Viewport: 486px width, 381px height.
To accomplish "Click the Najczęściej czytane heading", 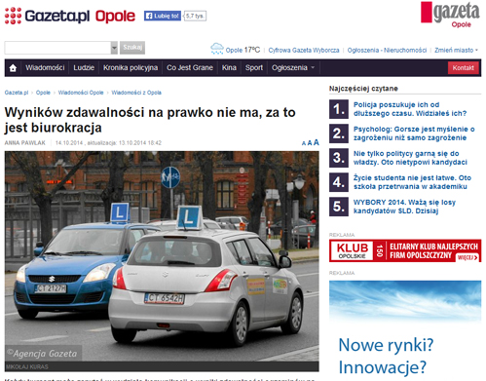I will point(363,89).
